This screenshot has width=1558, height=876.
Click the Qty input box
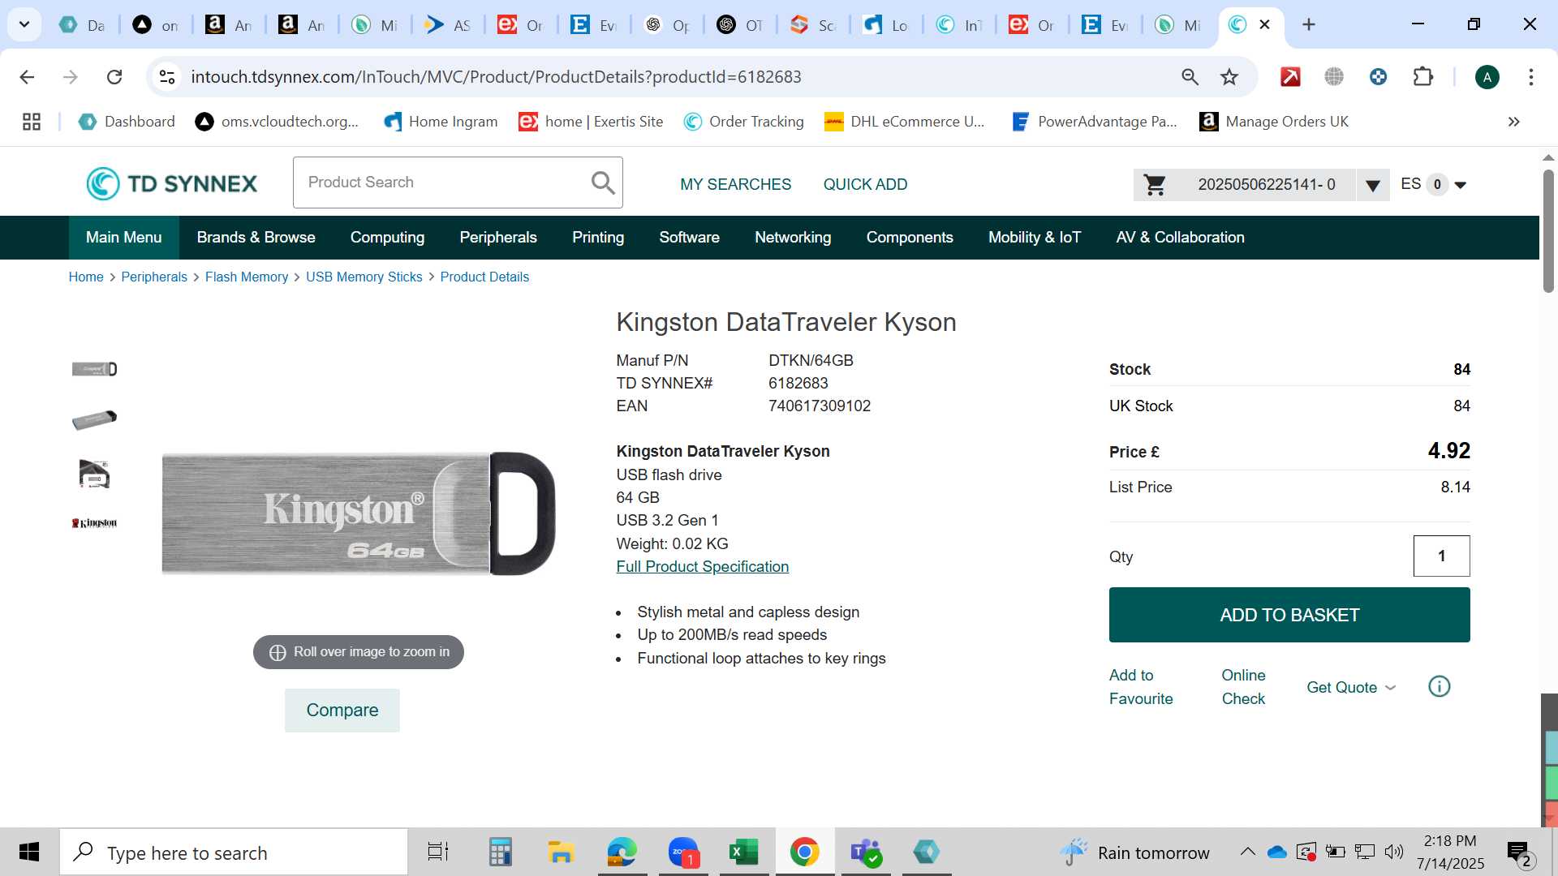(x=1441, y=556)
